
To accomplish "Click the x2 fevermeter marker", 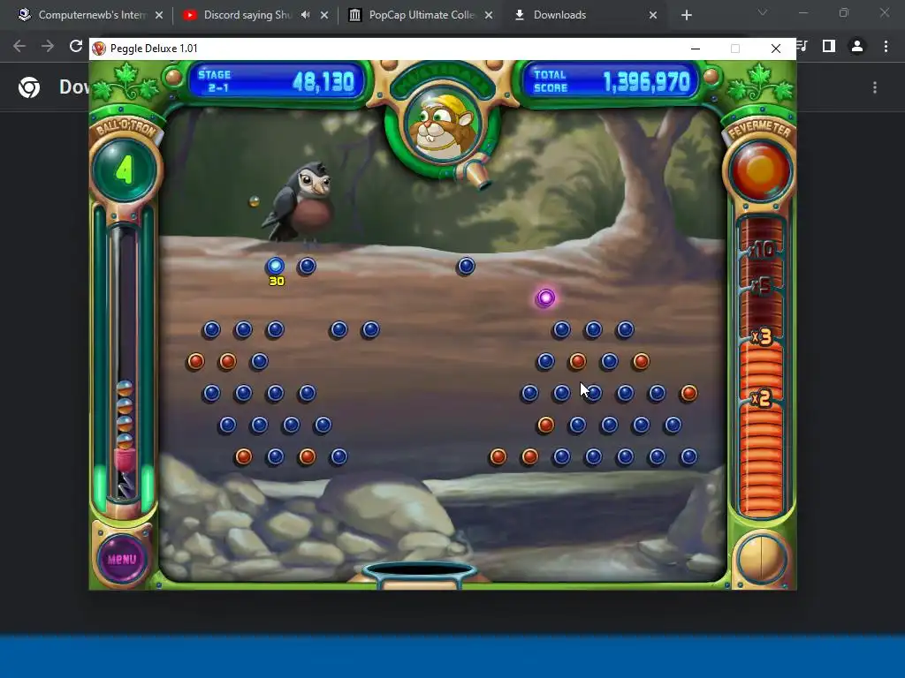I will [762, 398].
